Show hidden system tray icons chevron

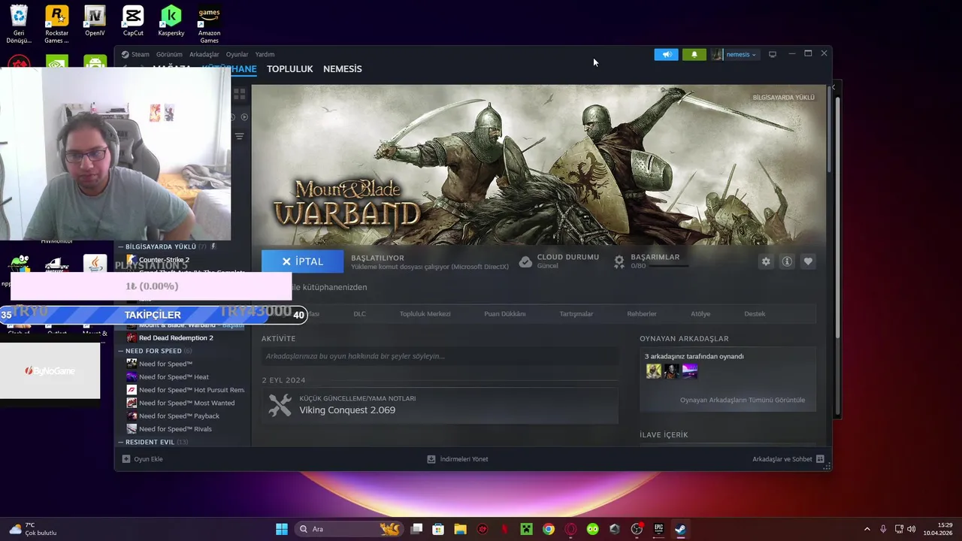tap(867, 529)
